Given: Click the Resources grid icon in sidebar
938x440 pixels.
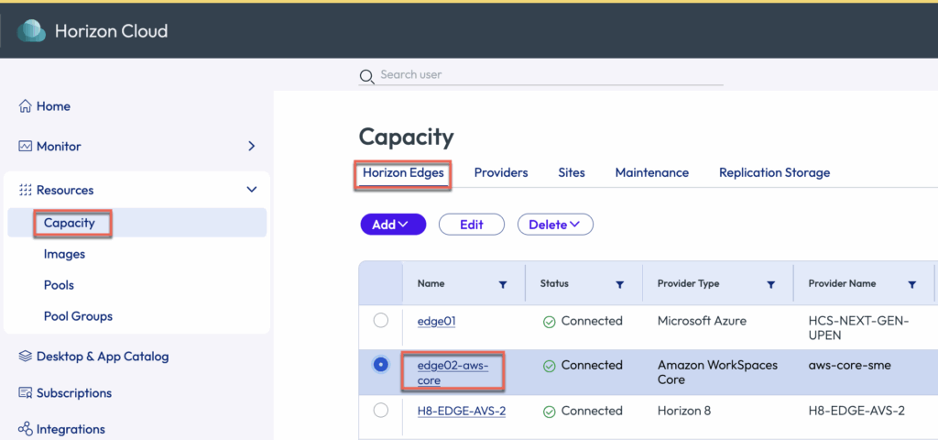Looking at the screenshot, I should 26,191.
